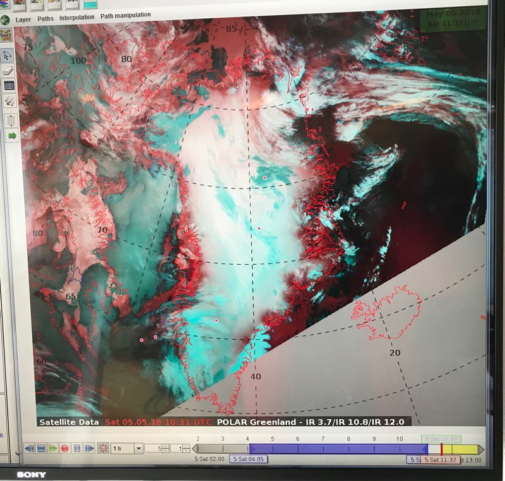Click the vertical ruler line tool icon

(9, 119)
